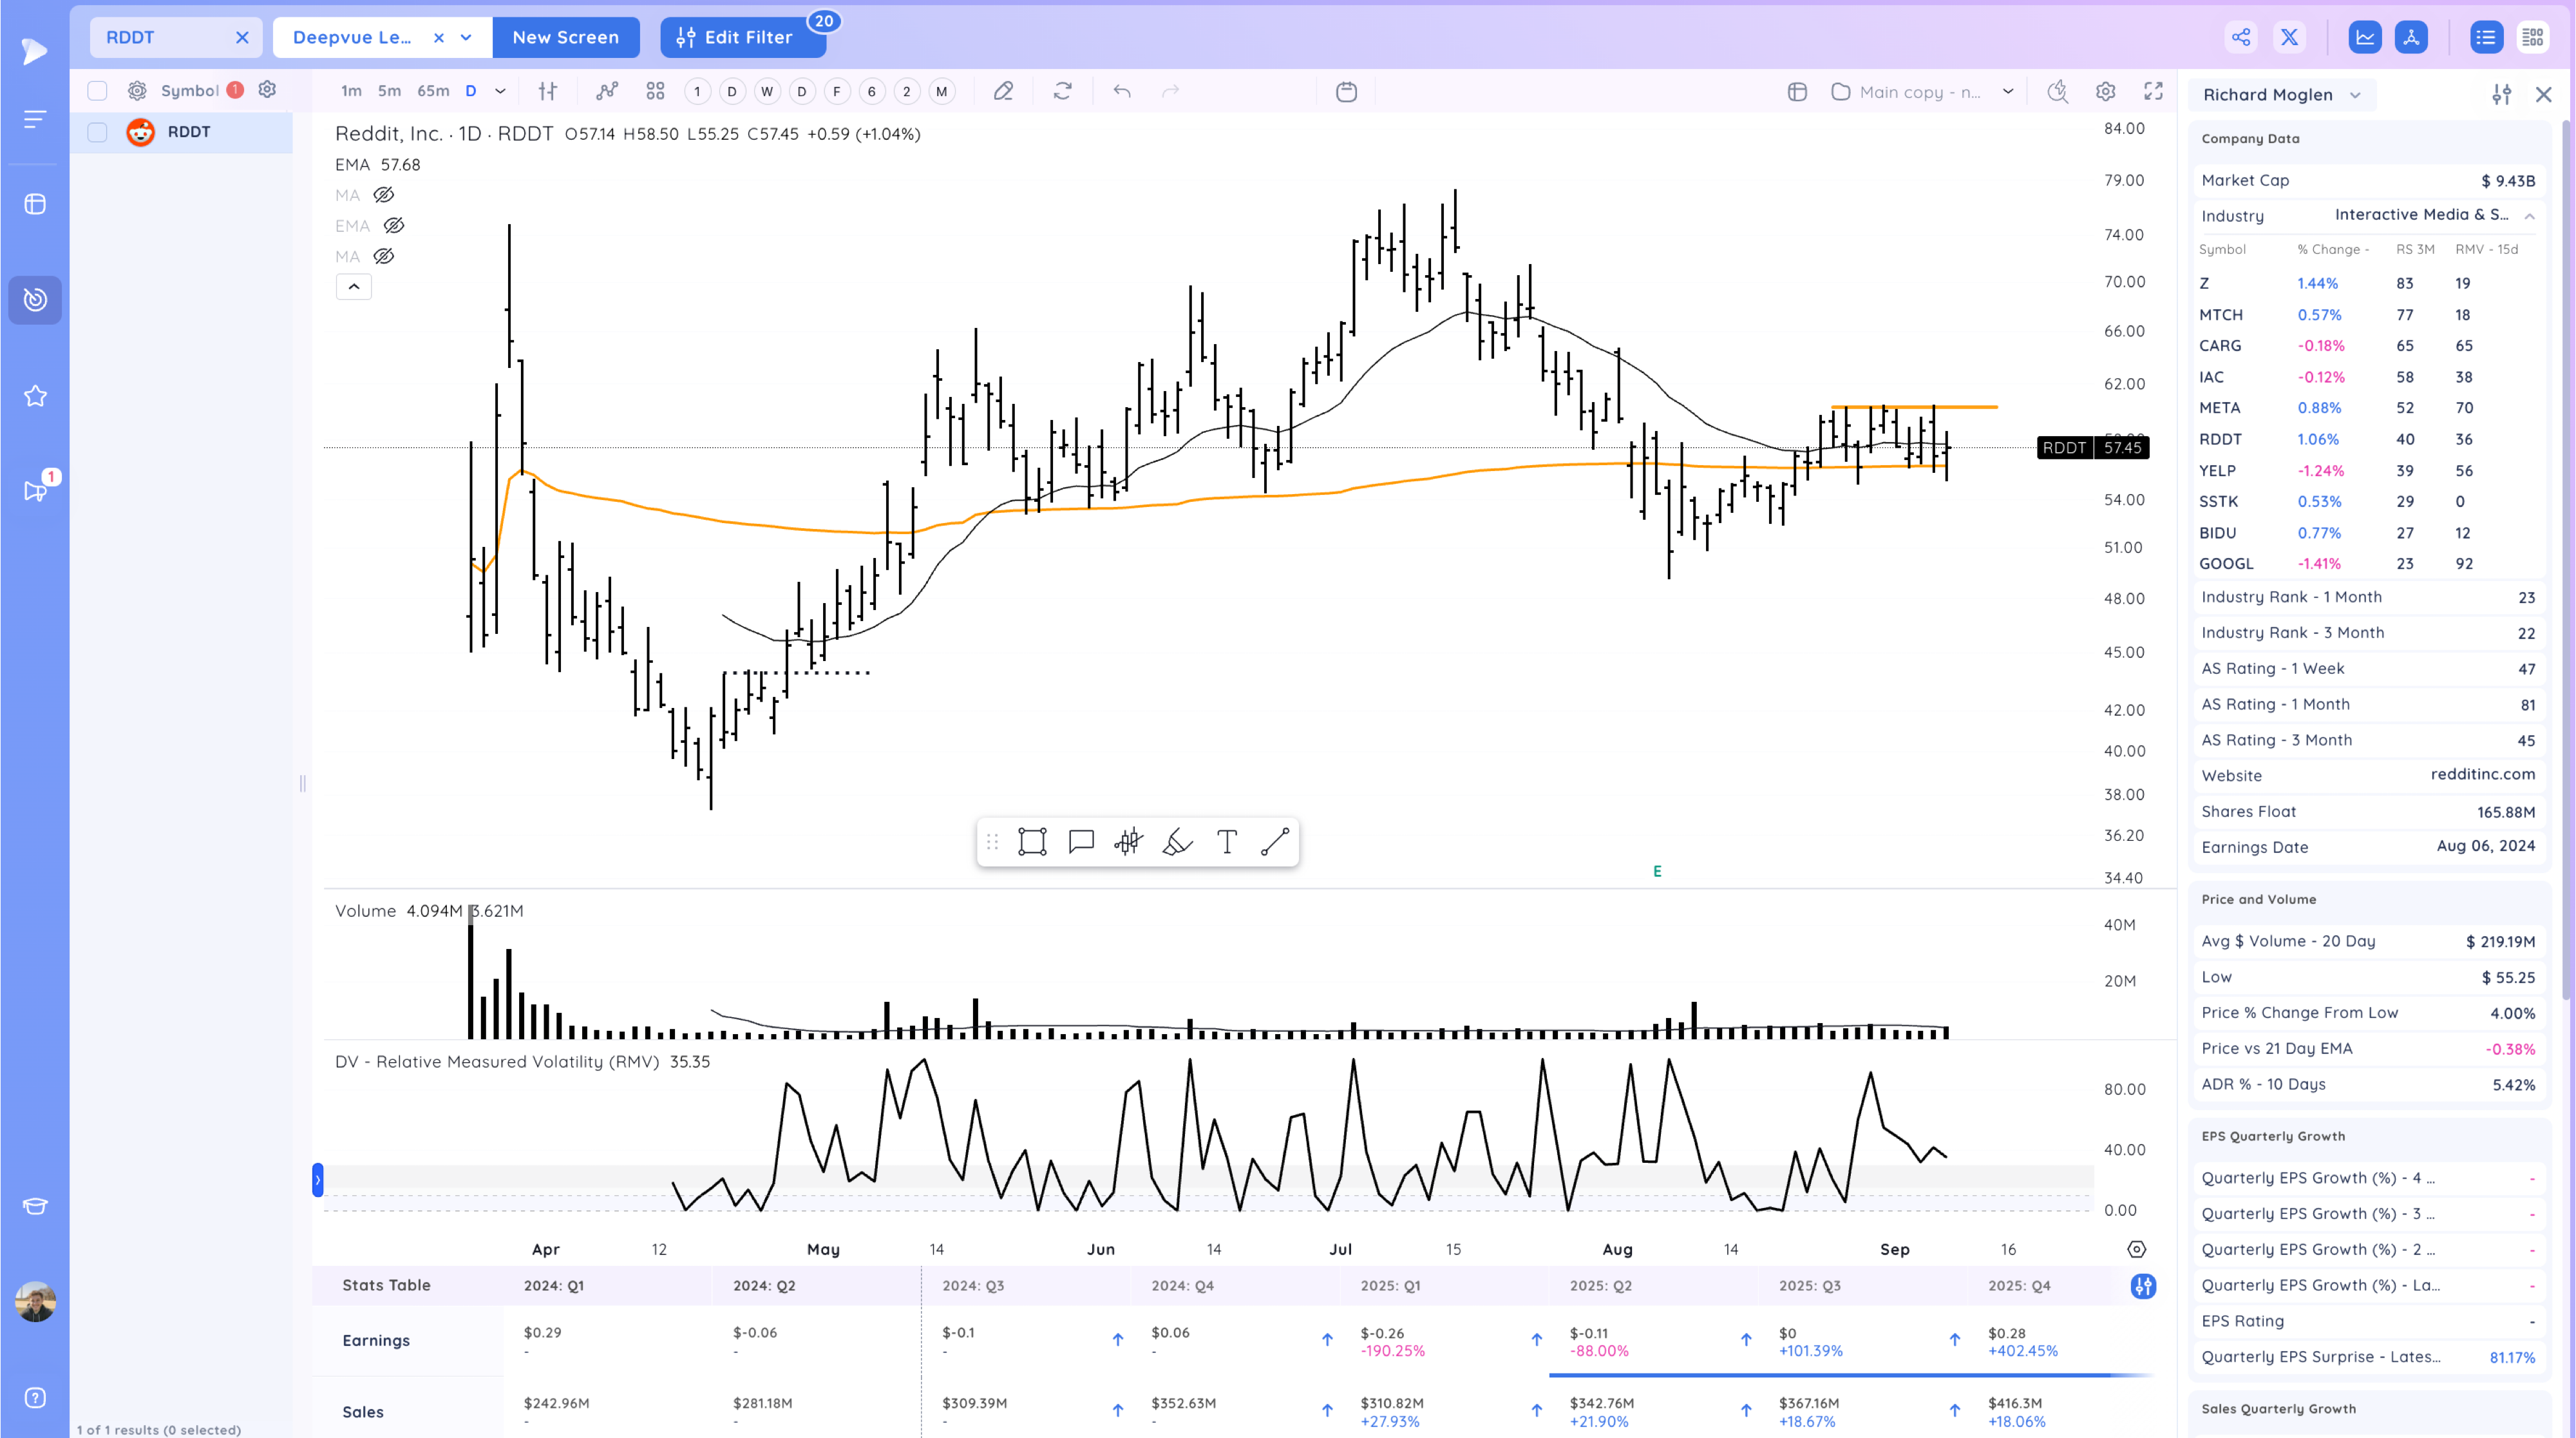Click the refresh chart icon
2576x1438 pixels.
click(x=1062, y=91)
